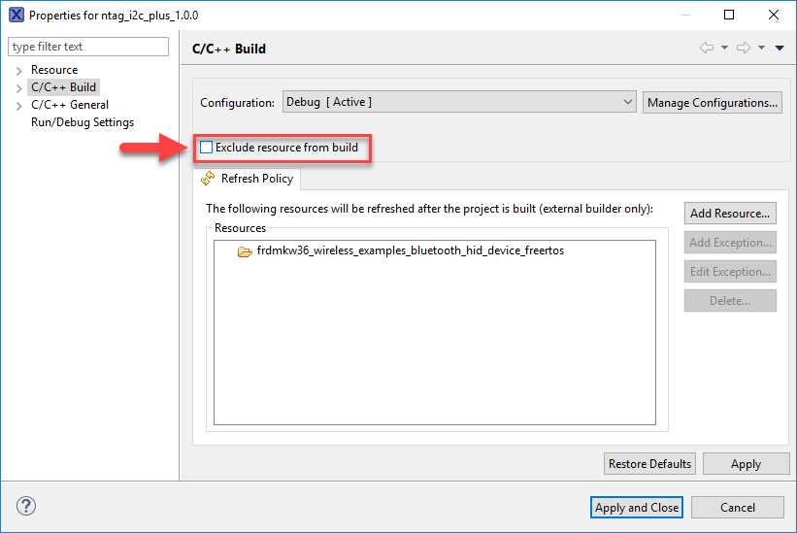Click the Manage Configurations button
Image resolution: width=797 pixels, height=533 pixels.
[x=712, y=103]
